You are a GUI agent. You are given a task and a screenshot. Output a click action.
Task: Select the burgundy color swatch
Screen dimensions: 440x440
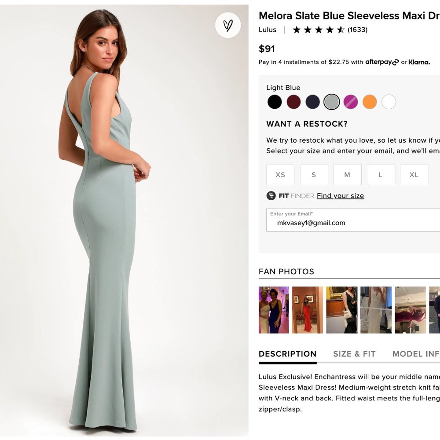[294, 102]
